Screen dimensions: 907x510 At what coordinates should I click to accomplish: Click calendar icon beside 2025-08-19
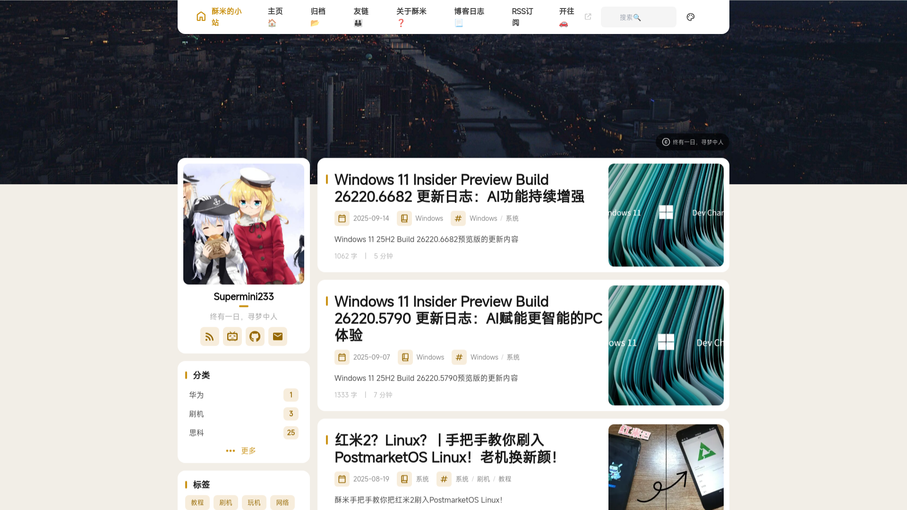[342, 479]
